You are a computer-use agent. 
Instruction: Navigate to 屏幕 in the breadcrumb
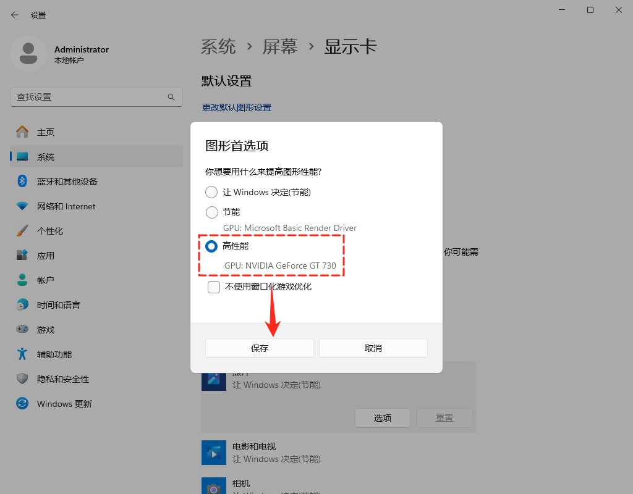click(279, 46)
